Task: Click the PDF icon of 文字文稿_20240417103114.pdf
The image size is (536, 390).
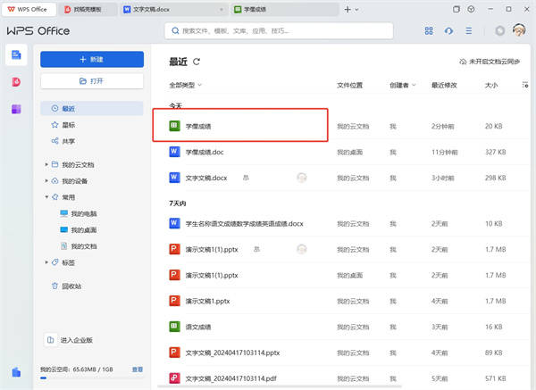Action: (x=174, y=378)
